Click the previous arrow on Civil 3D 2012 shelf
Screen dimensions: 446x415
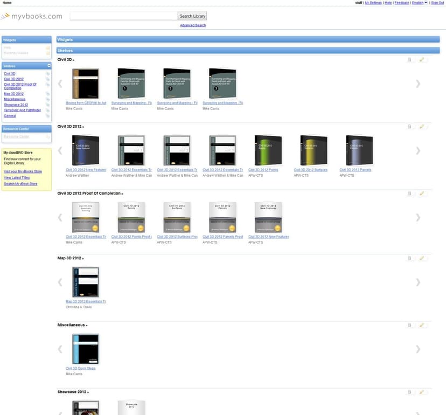click(60, 150)
